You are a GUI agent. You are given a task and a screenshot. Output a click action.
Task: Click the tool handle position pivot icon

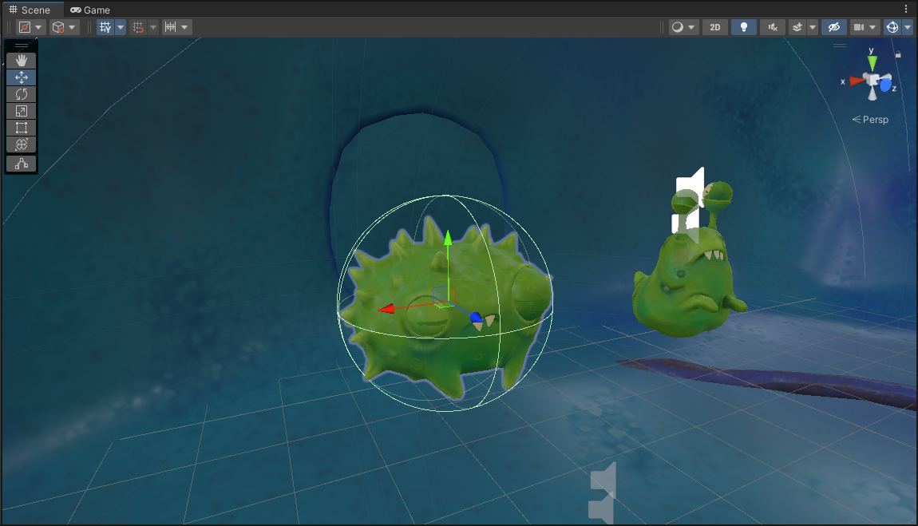[25, 27]
